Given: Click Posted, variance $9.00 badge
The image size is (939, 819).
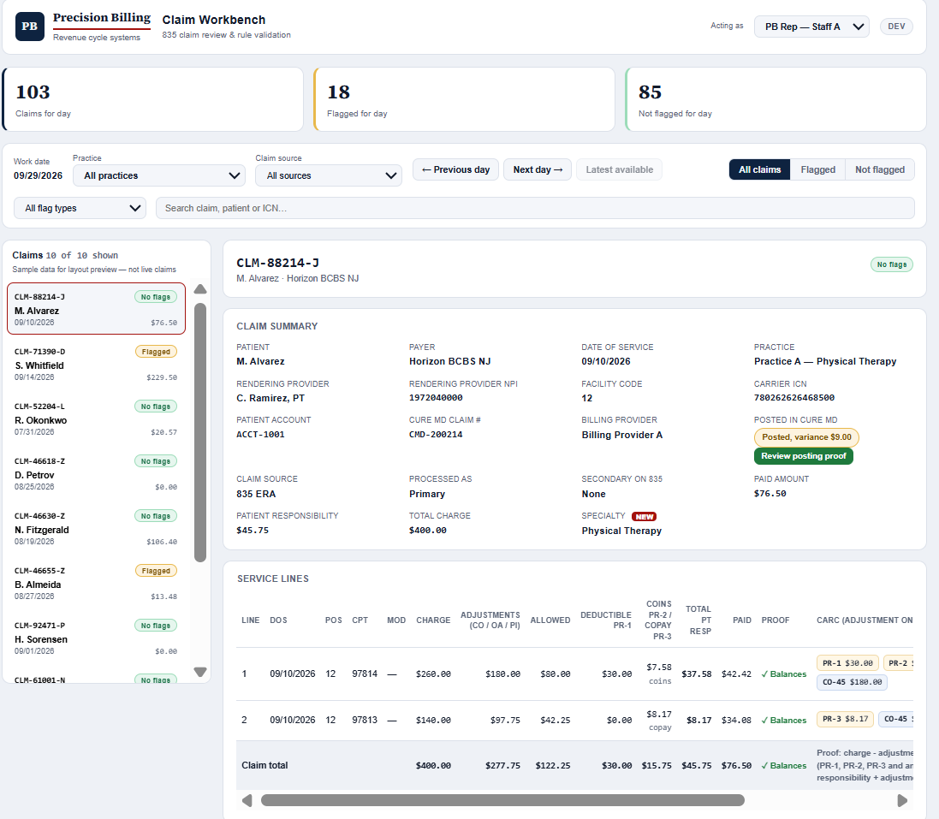Looking at the screenshot, I should (806, 437).
